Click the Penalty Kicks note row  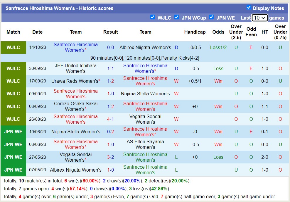[145, 58]
